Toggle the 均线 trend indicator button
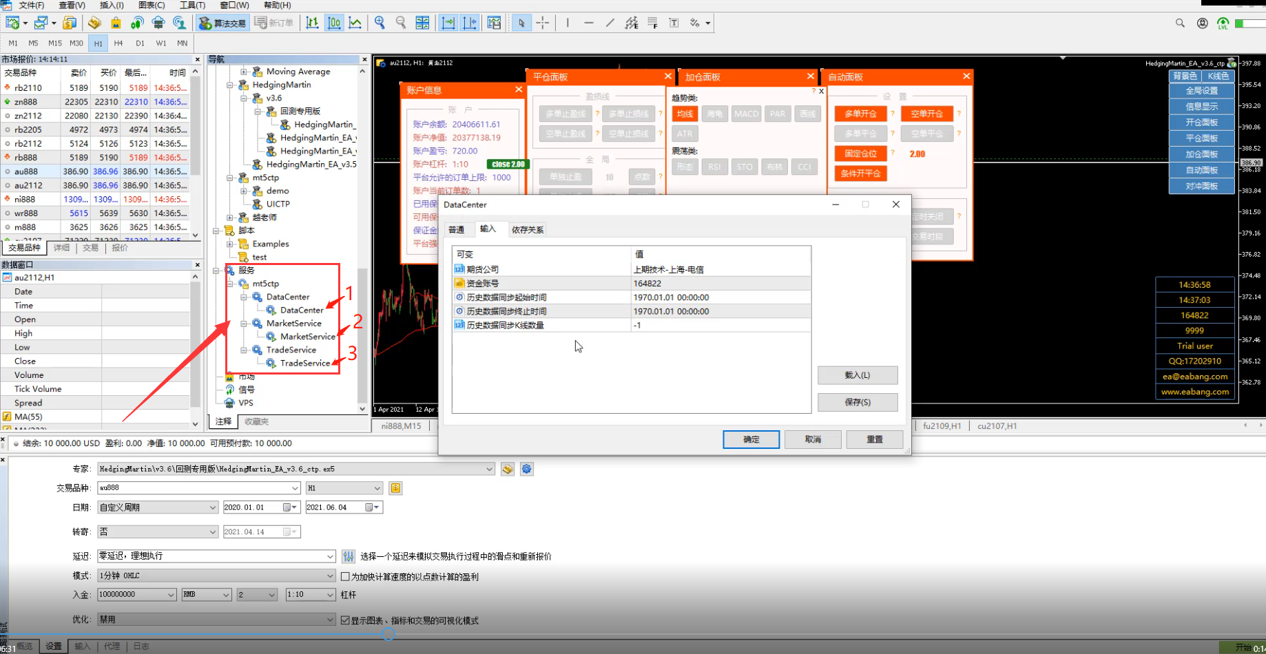The width and height of the screenshot is (1266, 654). (x=685, y=114)
